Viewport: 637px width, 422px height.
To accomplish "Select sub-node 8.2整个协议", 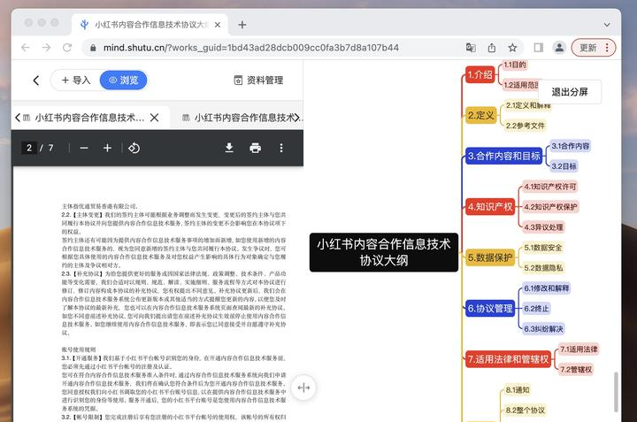I will 525,410.
